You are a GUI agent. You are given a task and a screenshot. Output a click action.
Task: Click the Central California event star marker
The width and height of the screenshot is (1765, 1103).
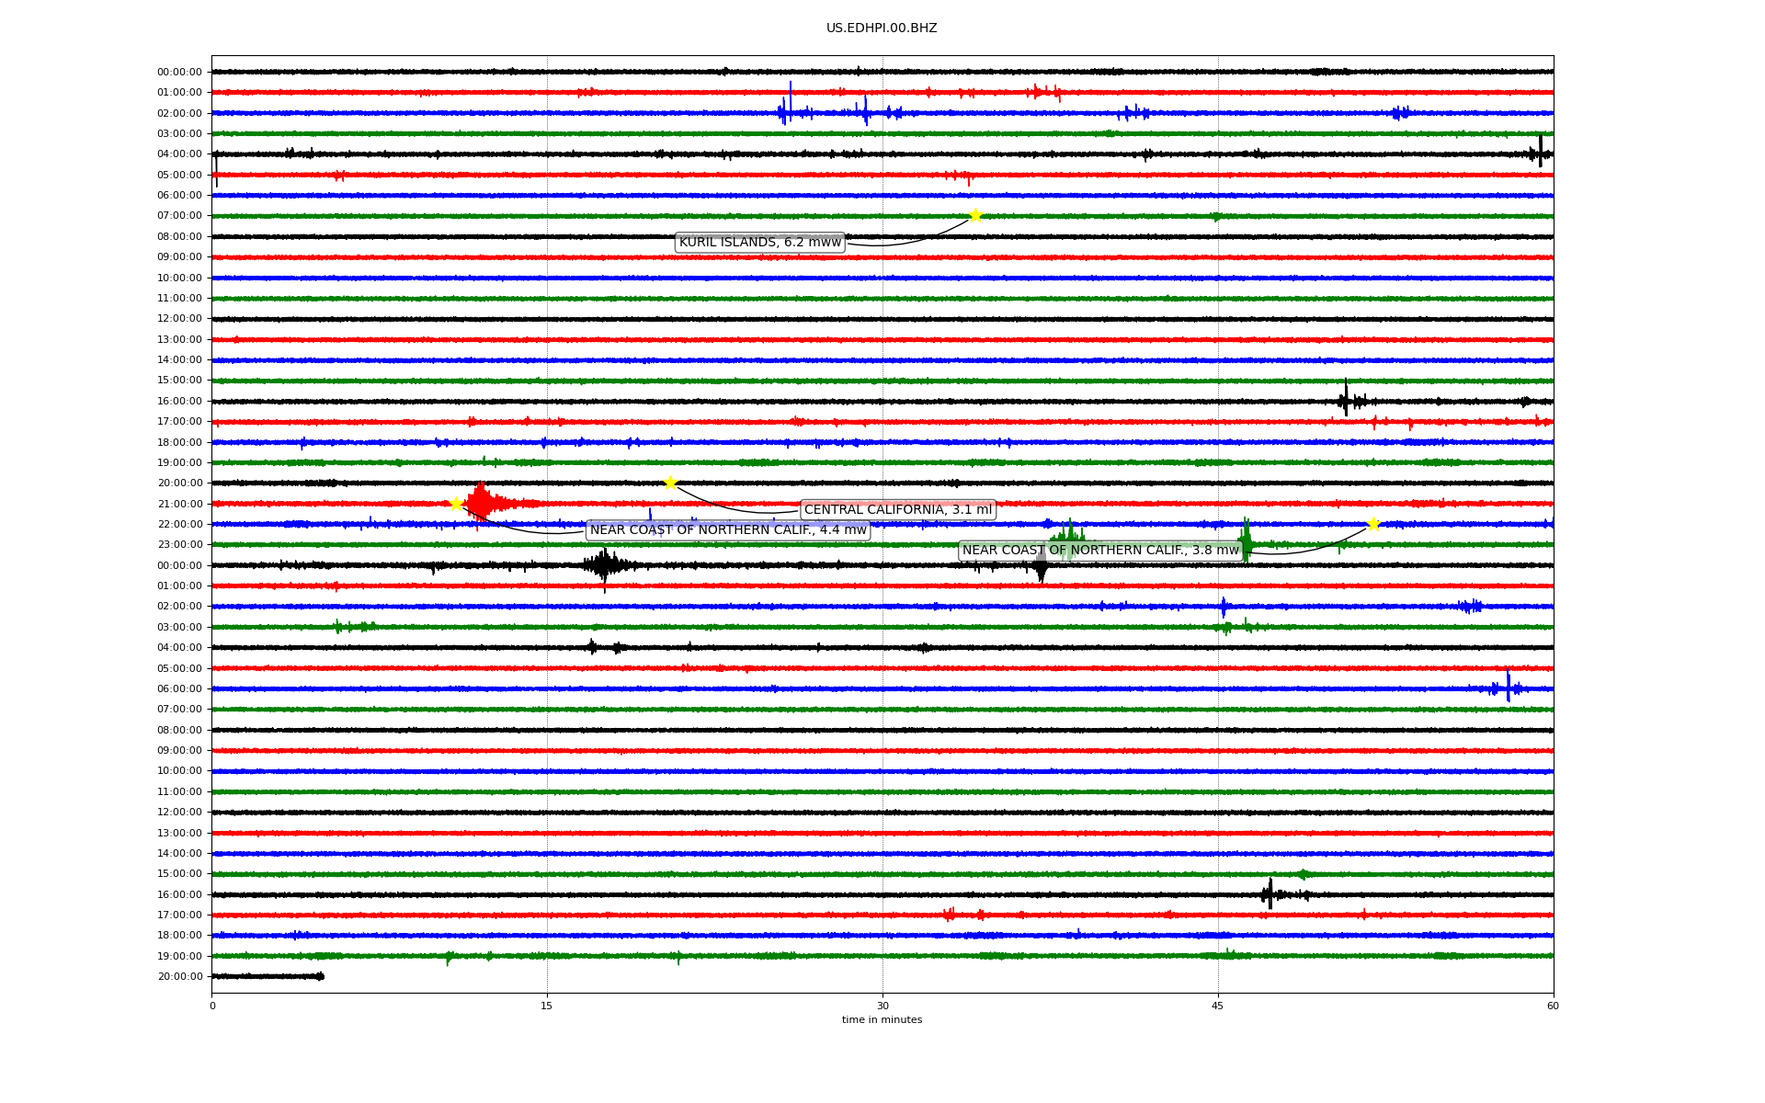point(670,483)
